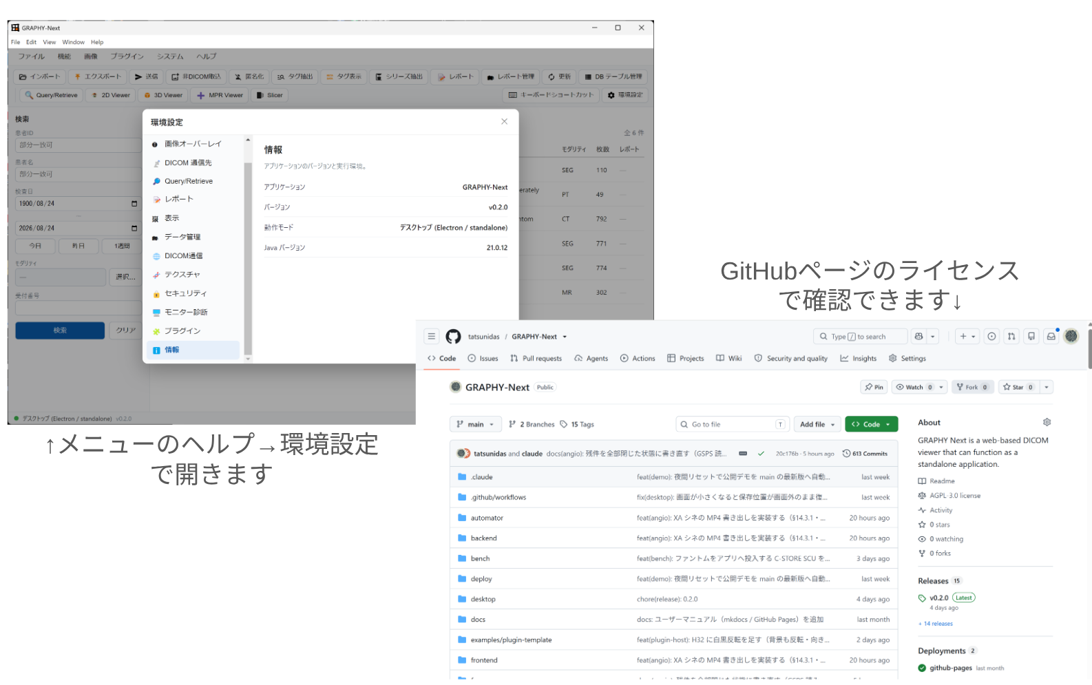The image size is (1092, 685).
Task: Switch to the GitHub Issues tab
Action: coord(483,358)
